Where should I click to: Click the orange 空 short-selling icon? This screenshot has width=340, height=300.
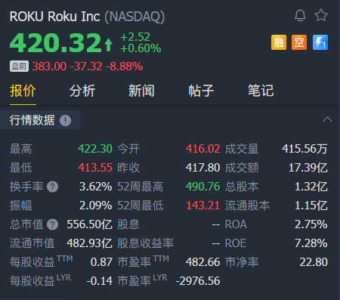pos(299,42)
